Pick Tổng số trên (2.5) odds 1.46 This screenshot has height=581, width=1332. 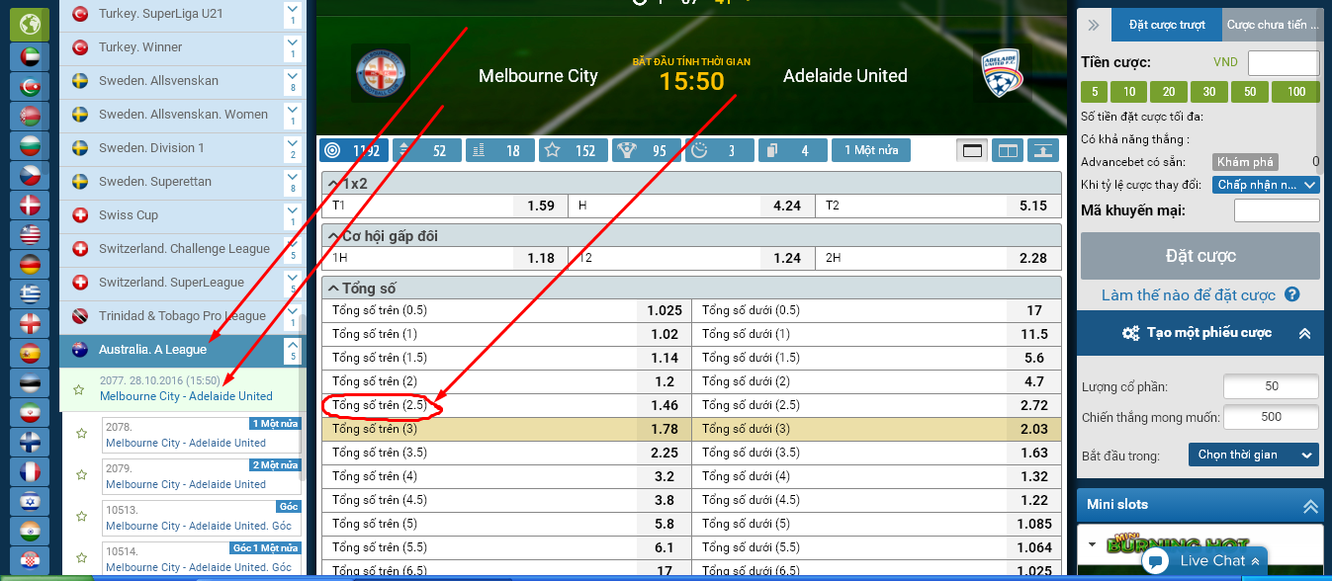(x=665, y=405)
